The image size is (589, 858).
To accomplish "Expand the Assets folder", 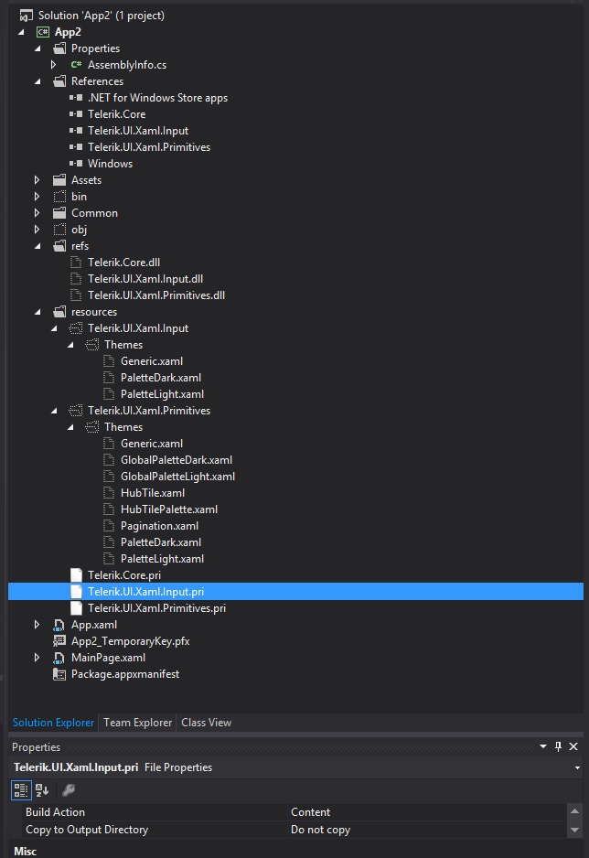I will pos(37,180).
